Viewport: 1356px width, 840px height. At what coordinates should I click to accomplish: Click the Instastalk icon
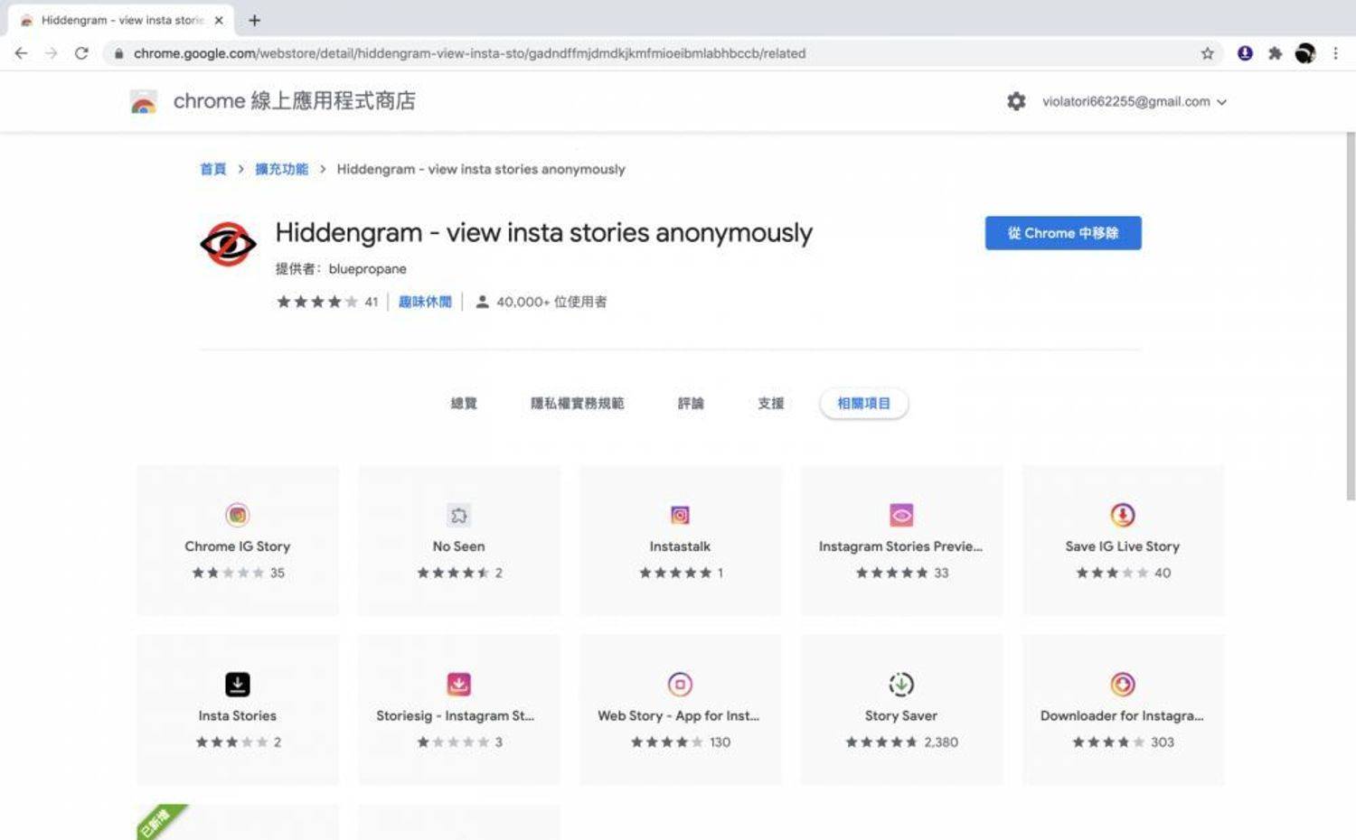680,515
